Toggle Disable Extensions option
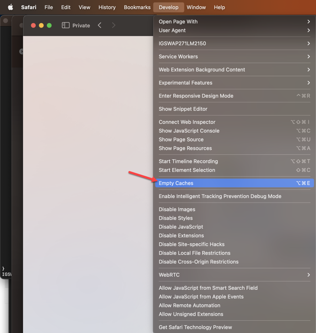Image resolution: width=316 pixels, height=333 pixels. coord(234,235)
